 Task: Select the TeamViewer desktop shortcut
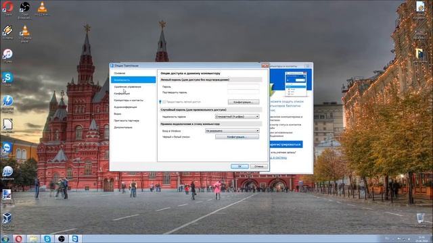[x=7, y=149]
